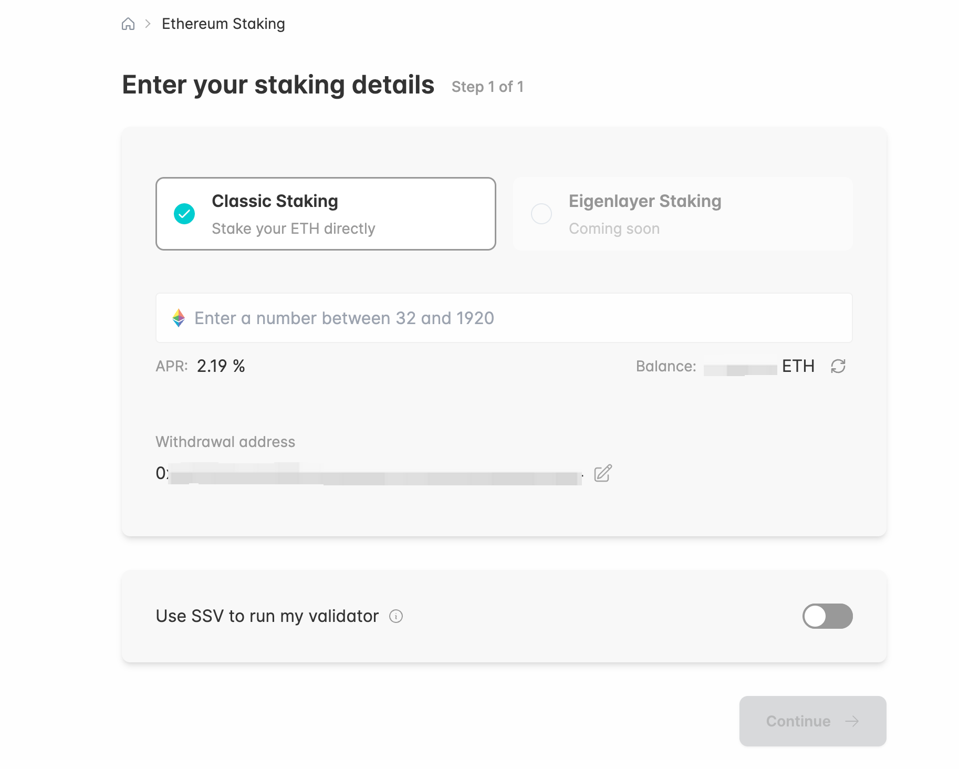
Task: Click the Continue button
Action: [x=812, y=721]
